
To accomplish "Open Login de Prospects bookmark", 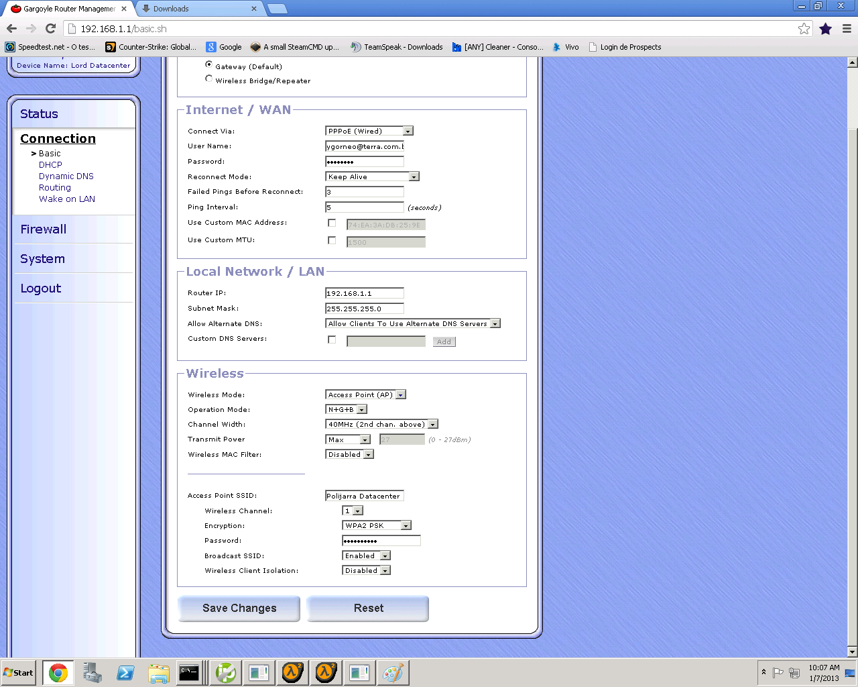I will 625,47.
